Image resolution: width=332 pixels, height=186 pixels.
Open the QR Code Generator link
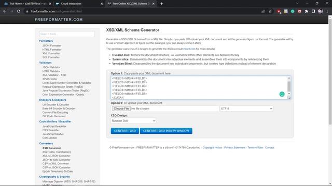click(54, 116)
